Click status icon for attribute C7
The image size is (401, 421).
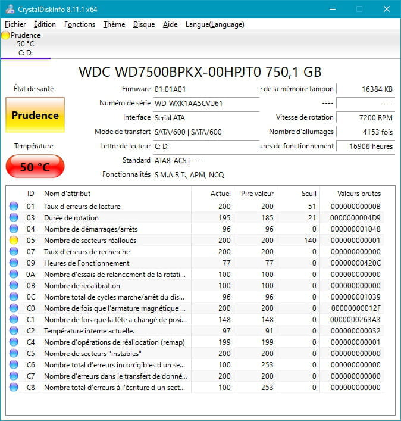pyautogui.click(x=14, y=376)
